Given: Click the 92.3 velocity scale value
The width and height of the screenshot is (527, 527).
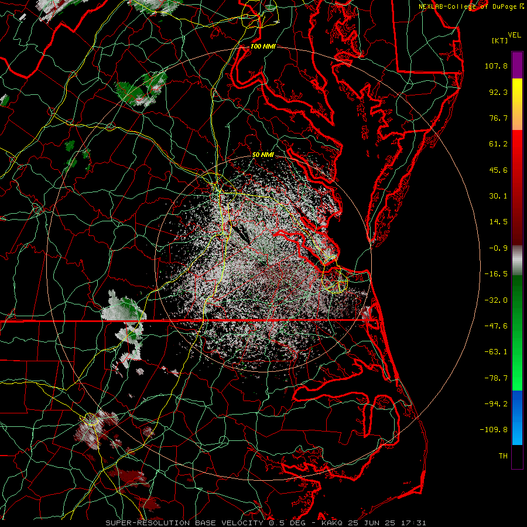Looking at the screenshot, I should pyautogui.click(x=498, y=92).
